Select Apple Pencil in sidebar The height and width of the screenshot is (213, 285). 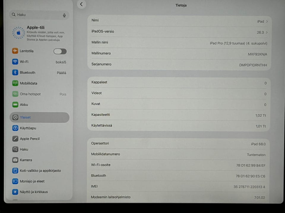pyautogui.click(x=39, y=139)
